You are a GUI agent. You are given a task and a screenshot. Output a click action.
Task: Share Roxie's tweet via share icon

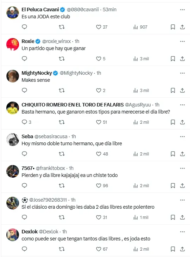[x=182, y=59]
